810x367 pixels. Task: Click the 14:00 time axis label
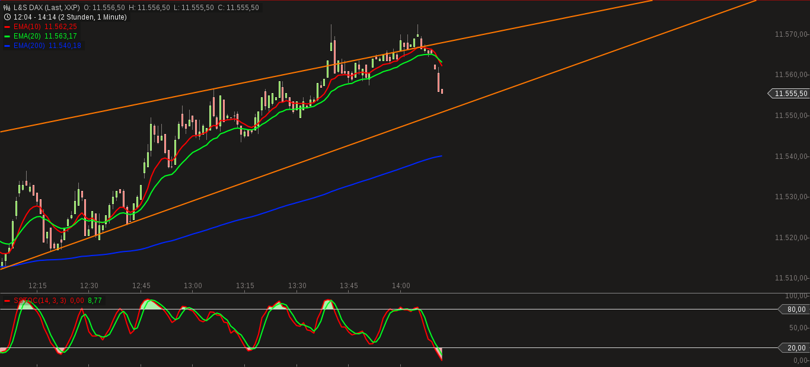tap(401, 286)
